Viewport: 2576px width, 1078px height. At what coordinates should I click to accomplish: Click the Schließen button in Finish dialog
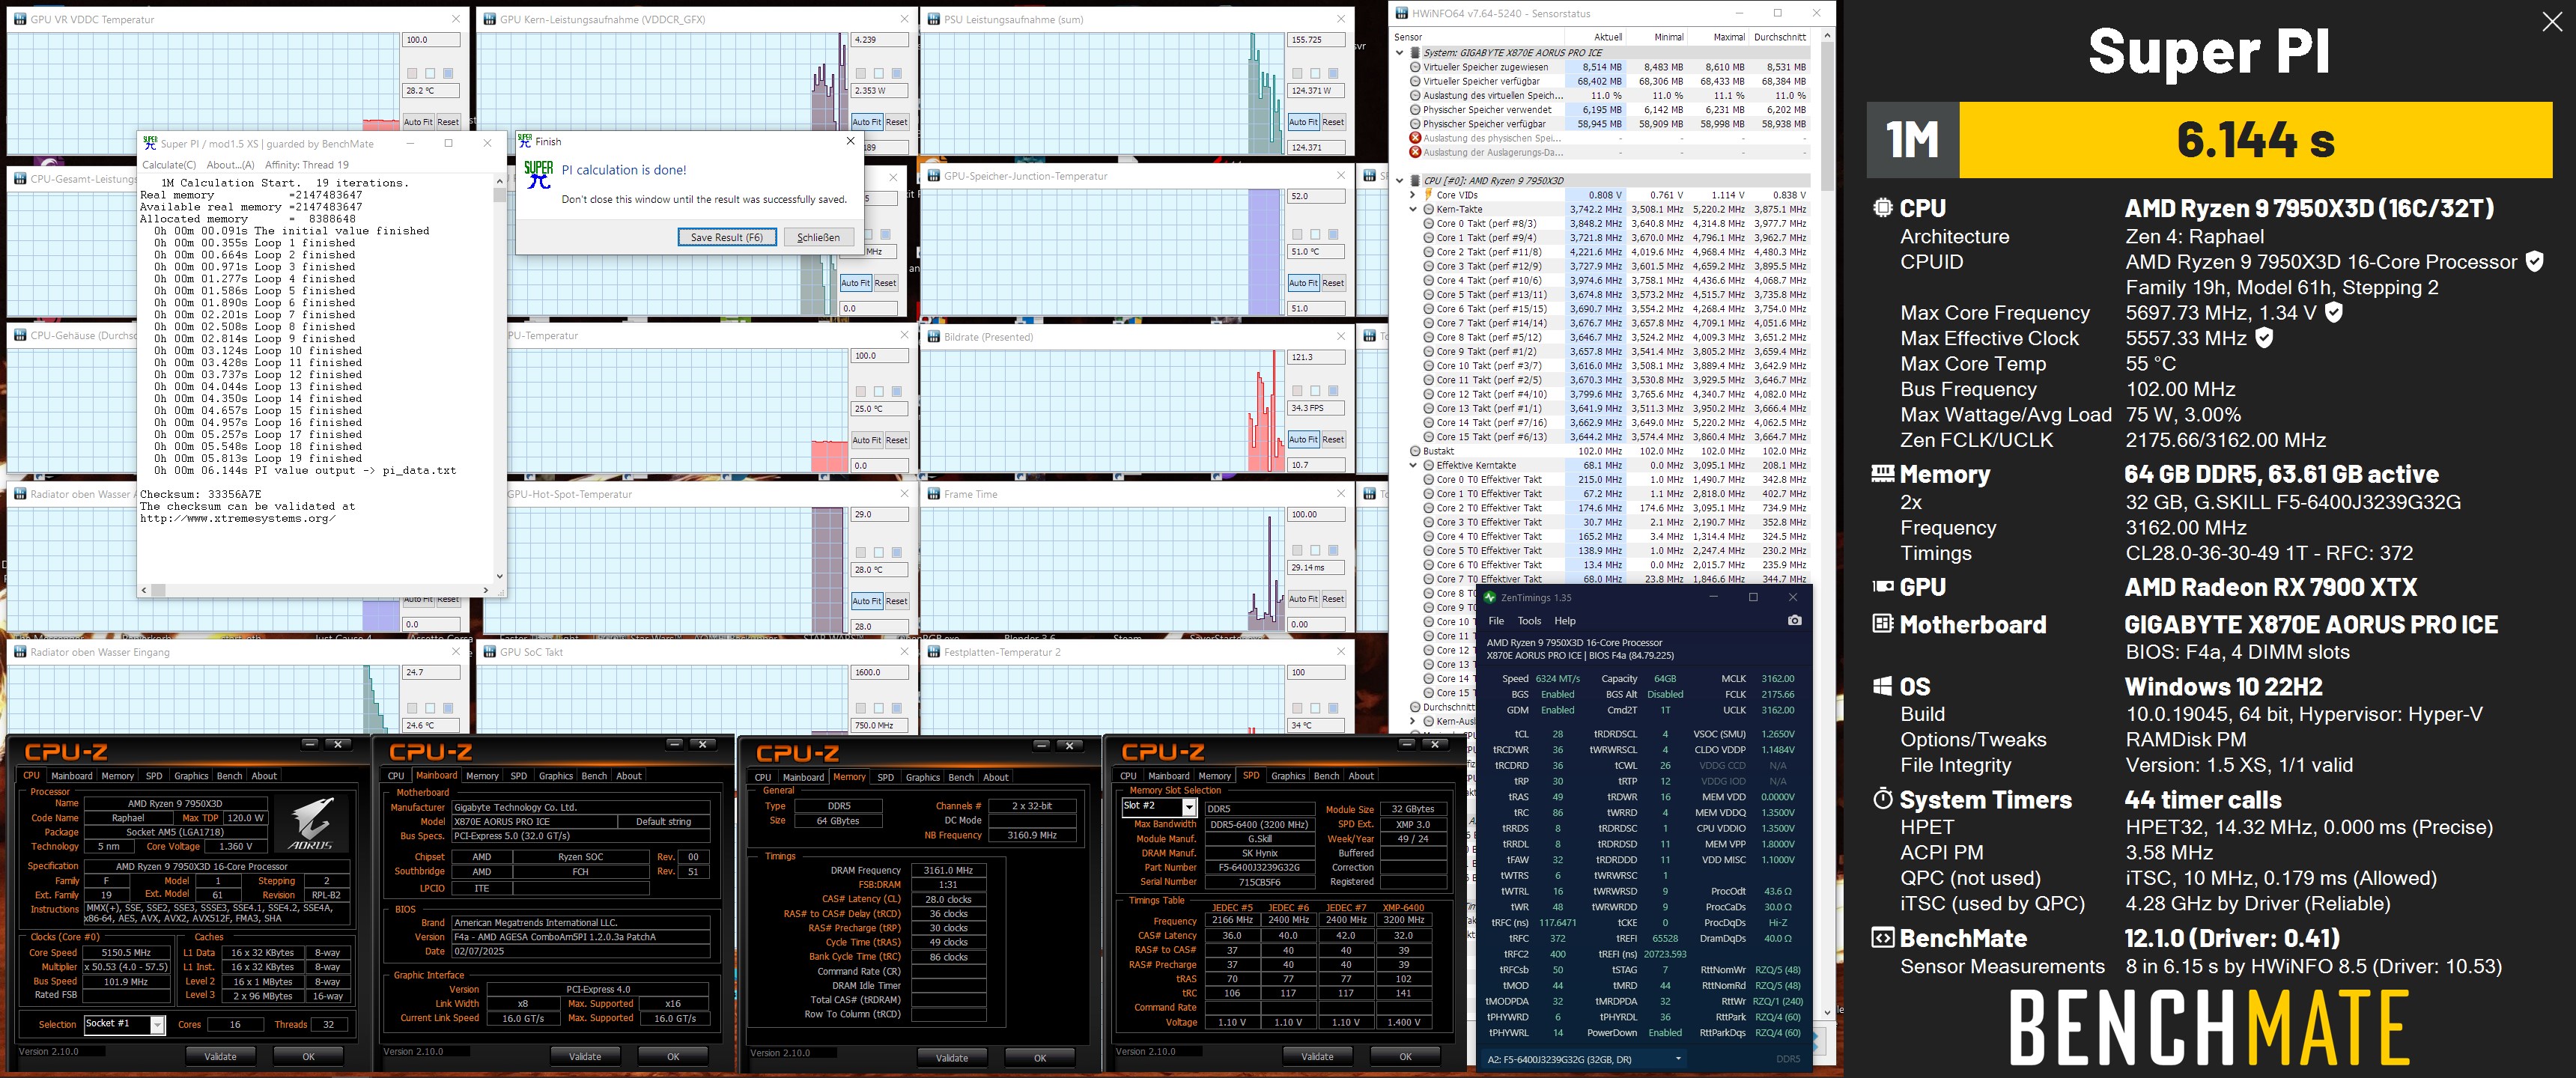pos(818,237)
